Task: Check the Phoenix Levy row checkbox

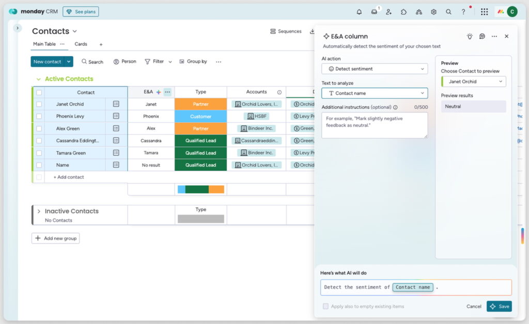Action: [x=39, y=117]
